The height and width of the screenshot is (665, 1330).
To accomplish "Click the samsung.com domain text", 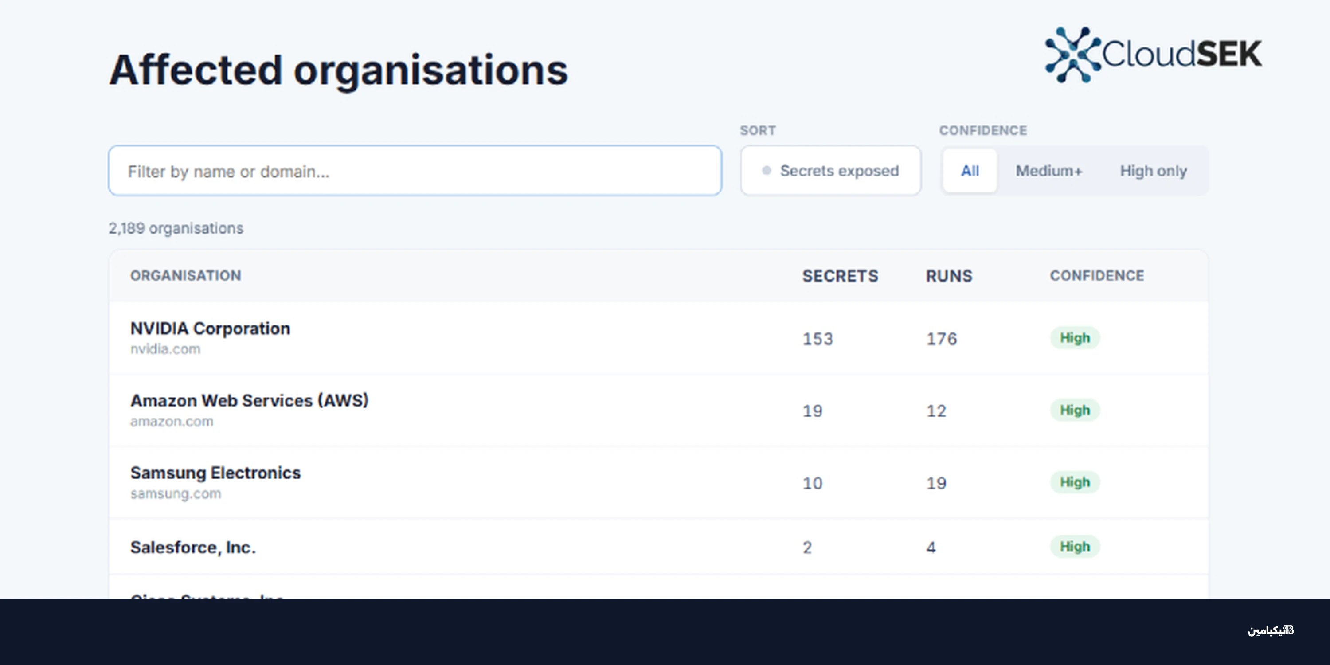I will 176,493.
